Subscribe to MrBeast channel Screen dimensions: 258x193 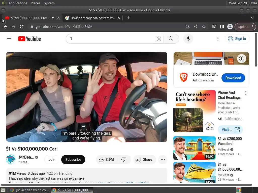(x=73, y=160)
